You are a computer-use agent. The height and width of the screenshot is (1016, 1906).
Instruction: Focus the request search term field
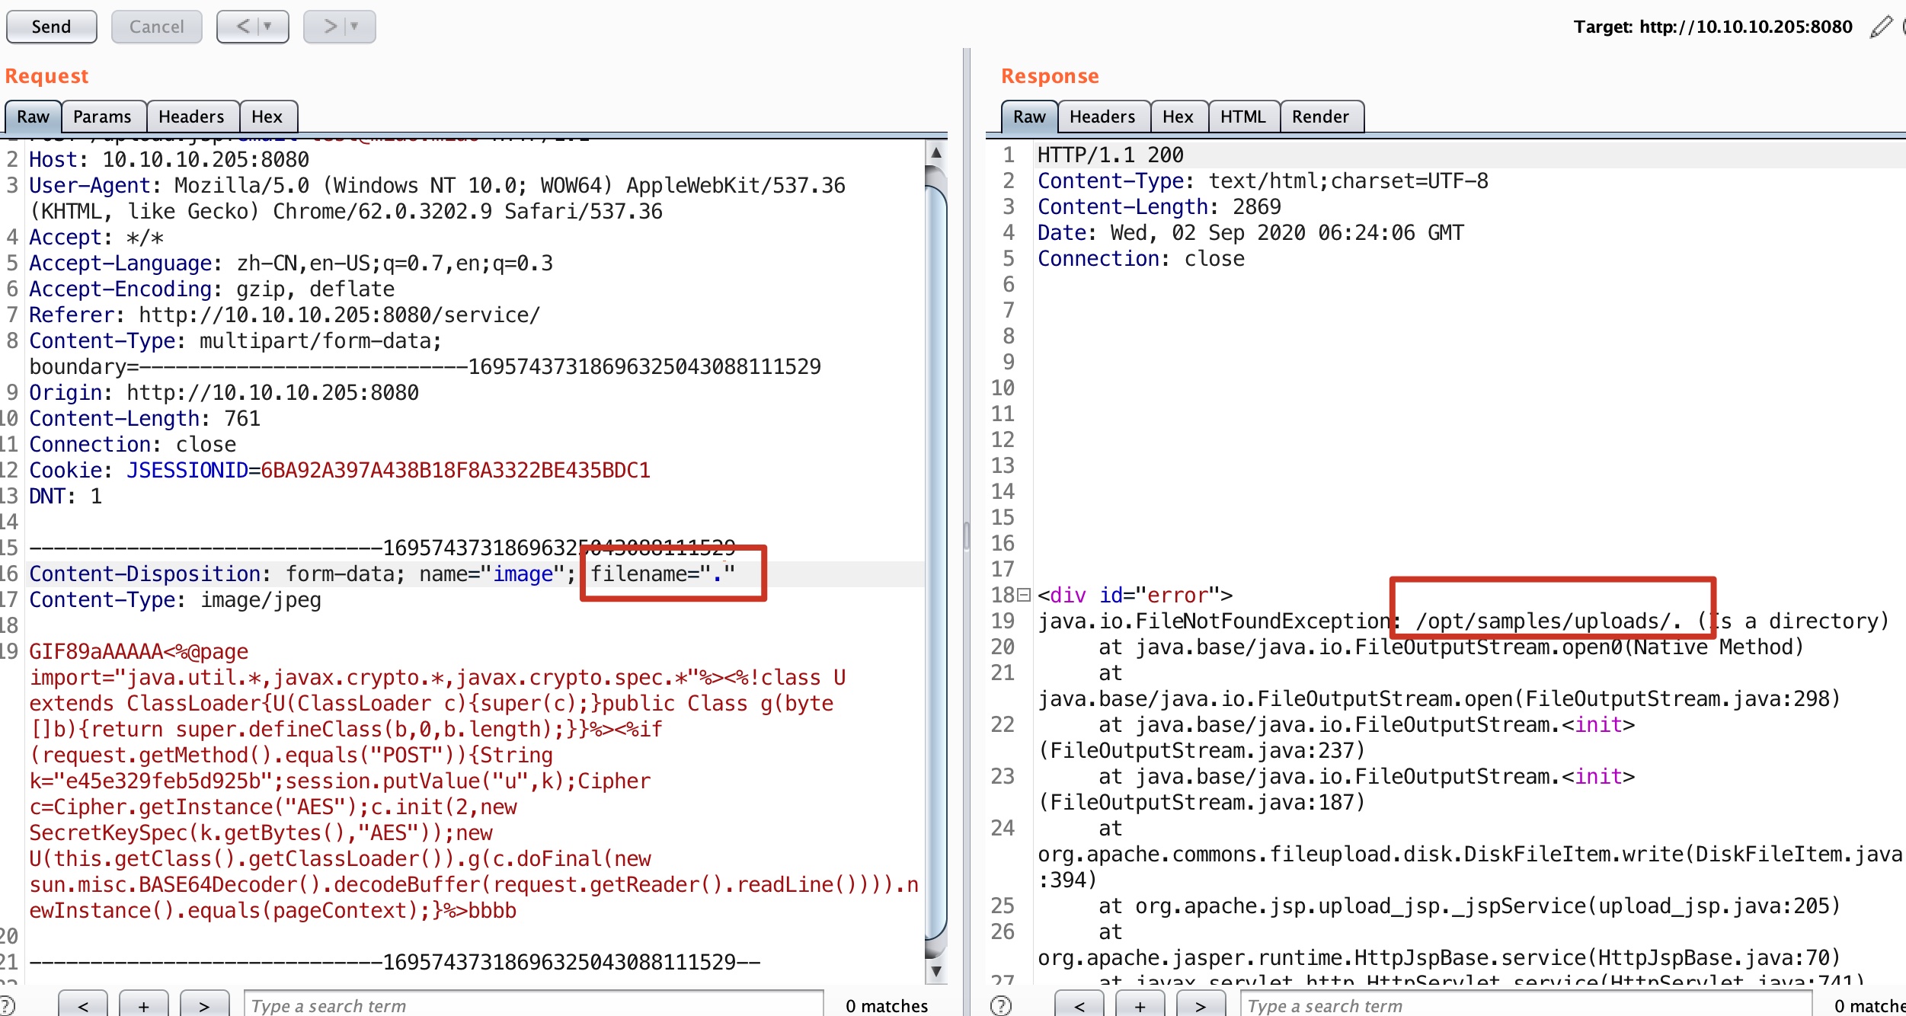533,1005
